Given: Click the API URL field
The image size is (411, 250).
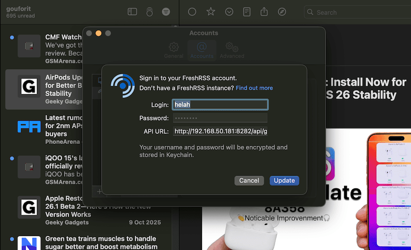Looking at the screenshot, I should point(220,131).
